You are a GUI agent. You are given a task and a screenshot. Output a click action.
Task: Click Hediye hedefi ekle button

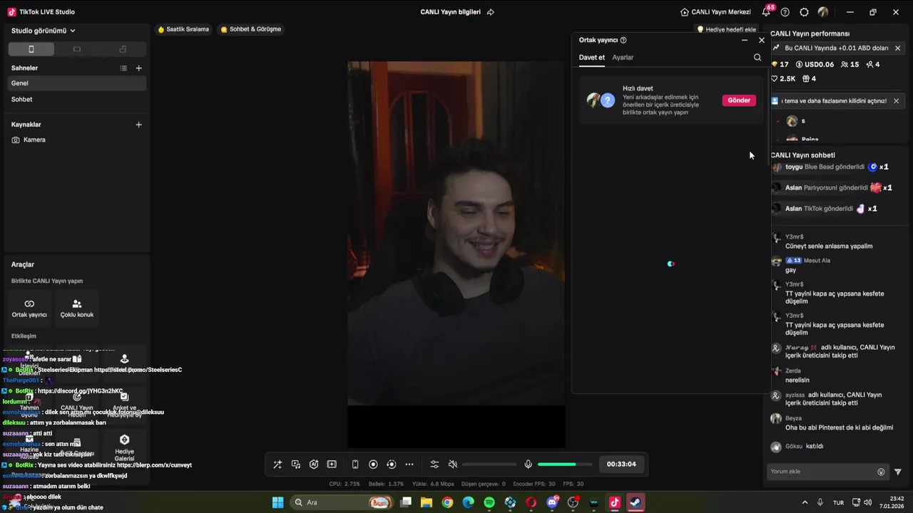click(x=726, y=30)
